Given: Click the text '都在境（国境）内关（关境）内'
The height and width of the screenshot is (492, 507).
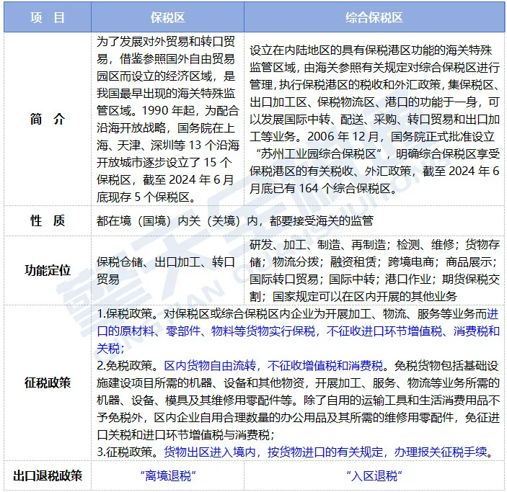Looking at the screenshot, I should pyautogui.click(x=177, y=220).
